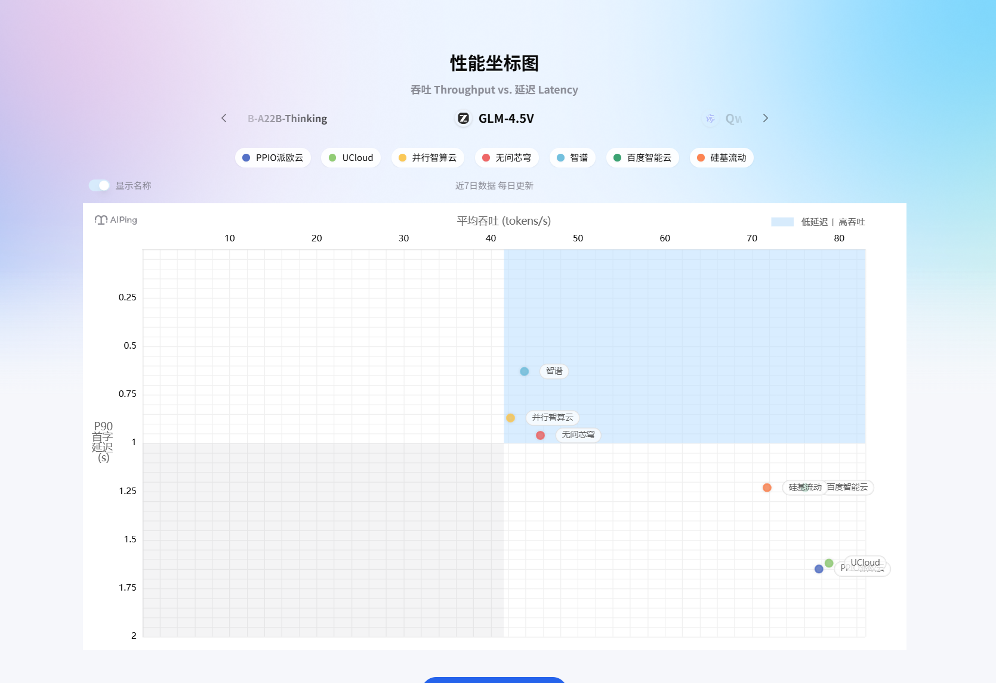The height and width of the screenshot is (683, 996).
Task: Toggle the 显示名称 switch
Action: click(99, 185)
